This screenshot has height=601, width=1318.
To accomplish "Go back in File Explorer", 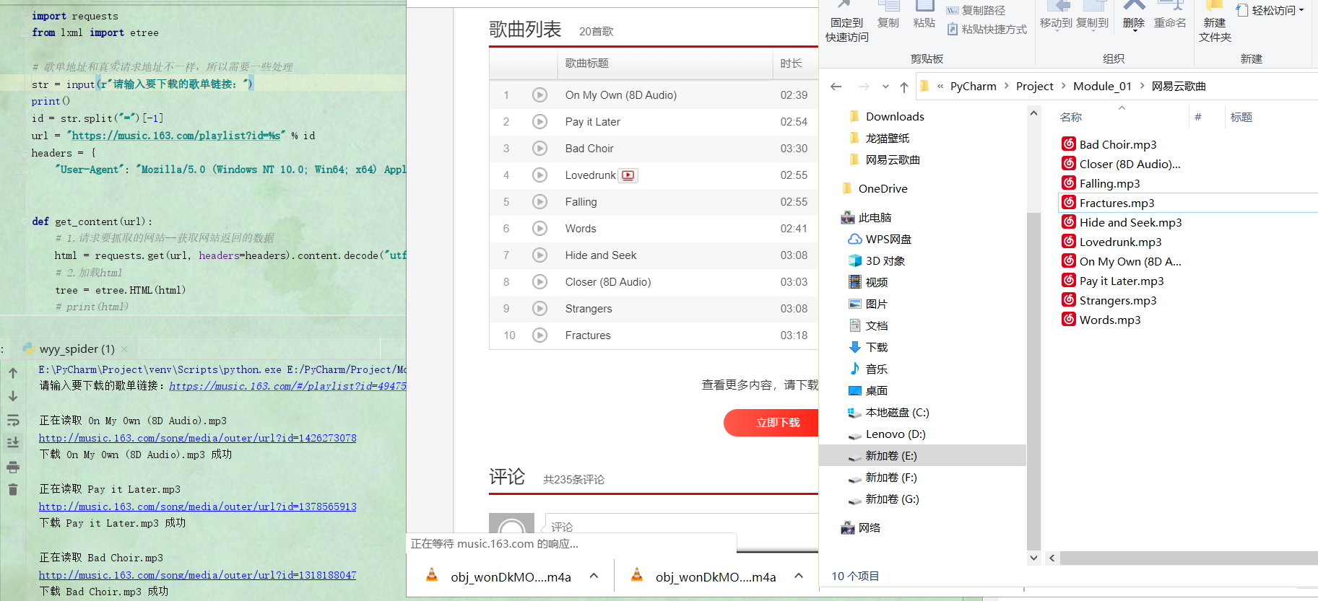I will point(836,87).
